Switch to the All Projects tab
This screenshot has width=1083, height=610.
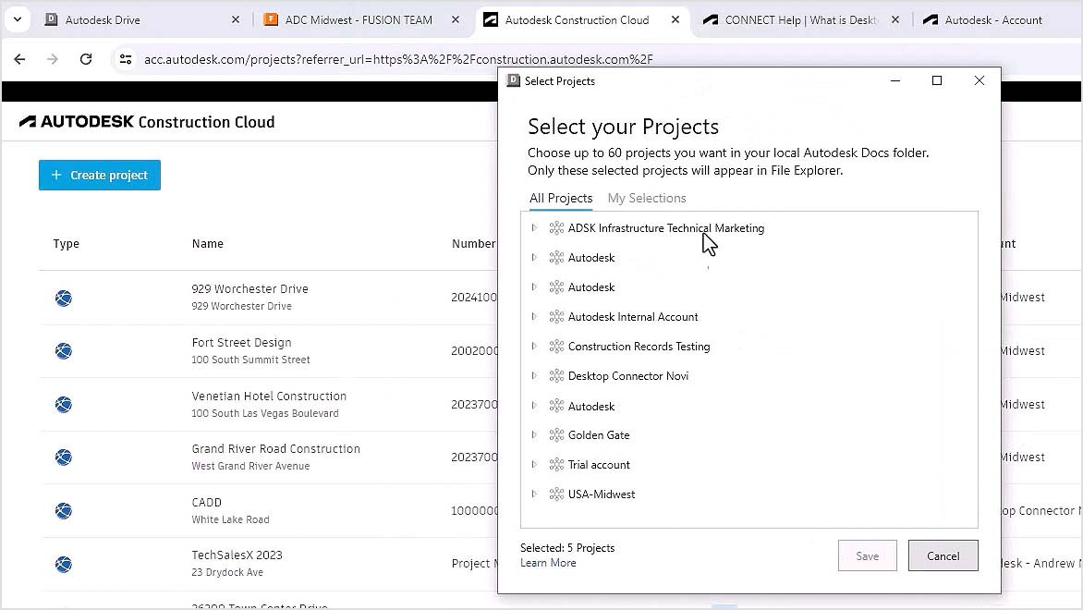pos(561,199)
